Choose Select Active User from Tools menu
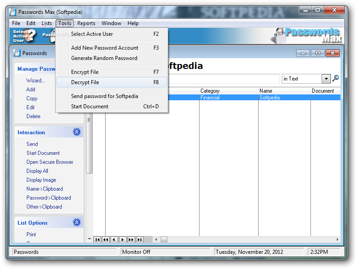The image size is (357, 269). click(111, 34)
